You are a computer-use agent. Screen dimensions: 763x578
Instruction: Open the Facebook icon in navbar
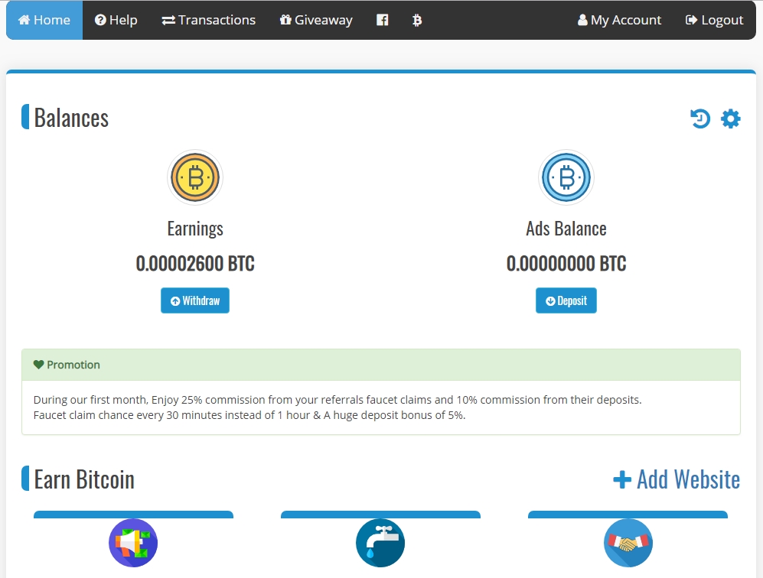pos(383,20)
